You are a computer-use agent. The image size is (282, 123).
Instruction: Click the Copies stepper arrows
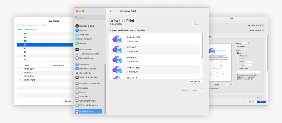[x=249, y=43]
